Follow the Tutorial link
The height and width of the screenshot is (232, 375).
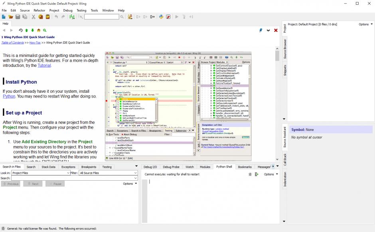pyautogui.click(x=44, y=65)
